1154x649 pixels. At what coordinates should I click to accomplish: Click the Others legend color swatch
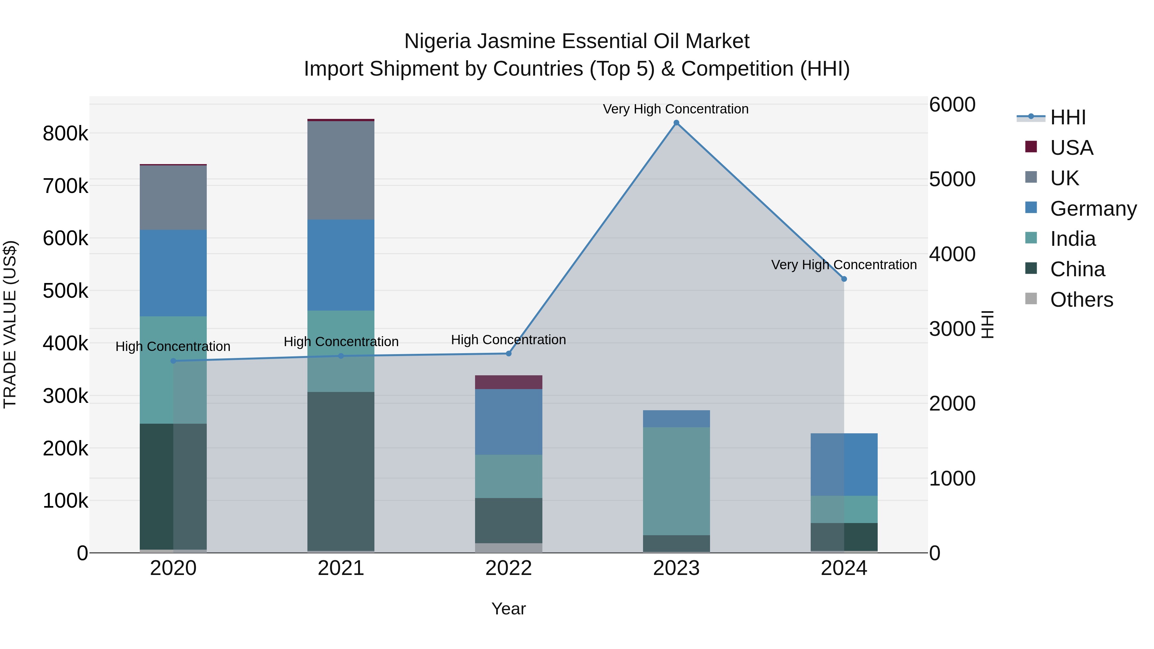(x=1031, y=299)
